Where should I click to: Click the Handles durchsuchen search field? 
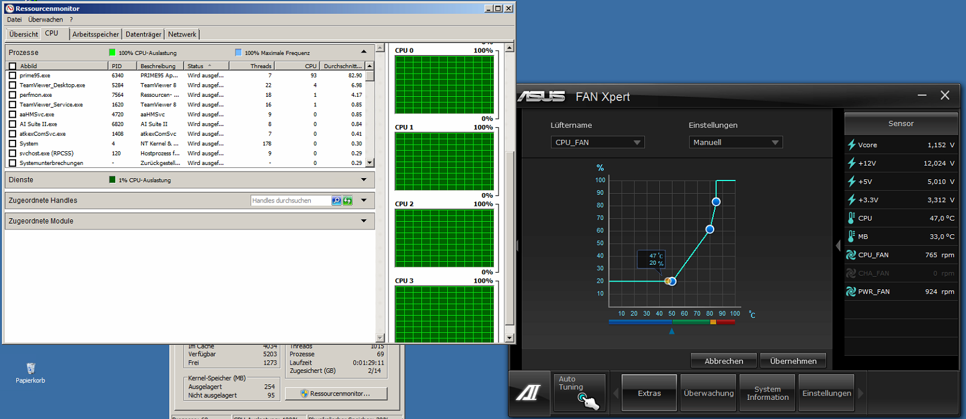tap(291, 200)
